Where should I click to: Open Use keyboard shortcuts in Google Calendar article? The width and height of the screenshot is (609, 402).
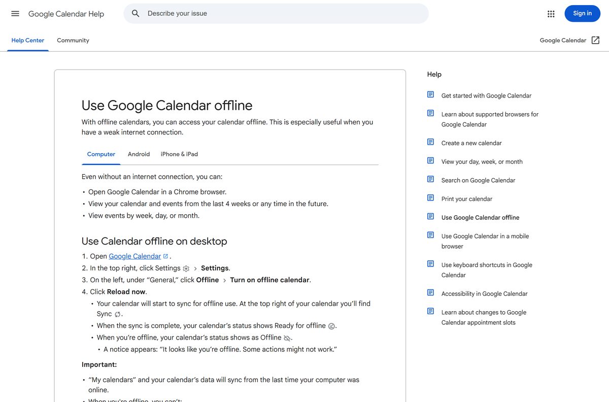pos(487,270)
